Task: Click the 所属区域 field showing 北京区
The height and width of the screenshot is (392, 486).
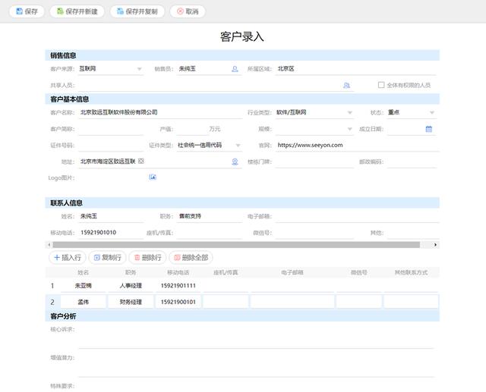Action: point(356,69)
